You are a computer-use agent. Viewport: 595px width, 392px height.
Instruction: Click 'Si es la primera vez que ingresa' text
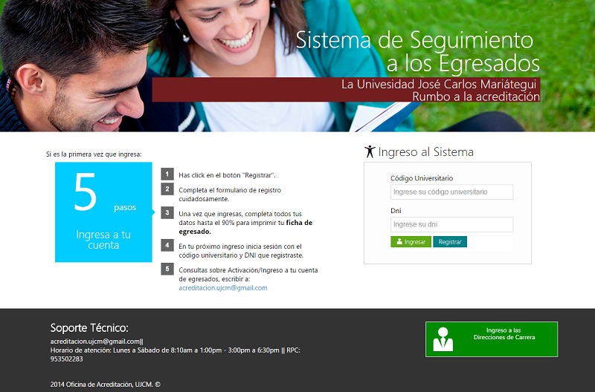pos(94,154)
